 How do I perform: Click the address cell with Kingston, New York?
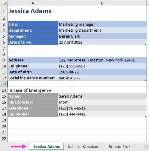[102, 60]
